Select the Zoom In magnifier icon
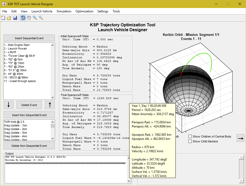Screen dimensions: 246x186 tap(35, 18)
